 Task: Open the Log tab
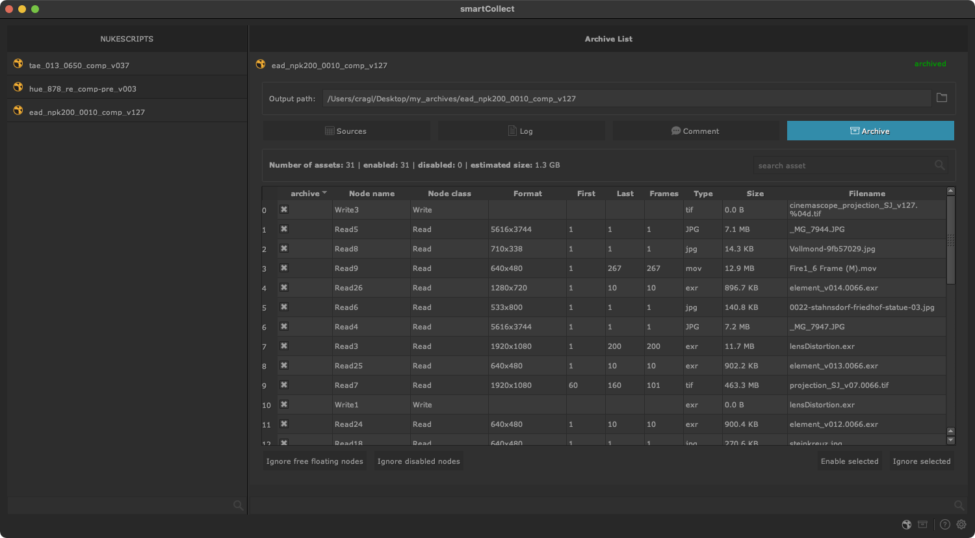tap(521, 131)
